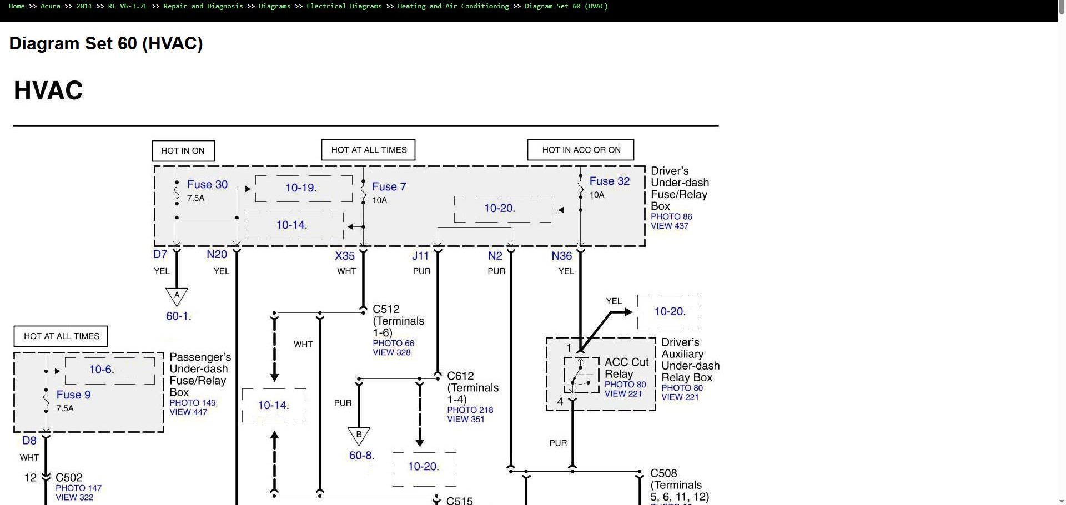Follow the 60-1. diagram link
Screen dimensions: 1066x505
178,316
